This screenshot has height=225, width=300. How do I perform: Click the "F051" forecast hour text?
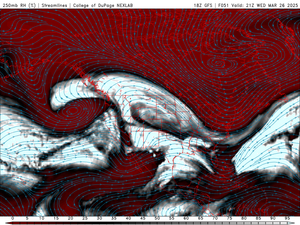223,5
